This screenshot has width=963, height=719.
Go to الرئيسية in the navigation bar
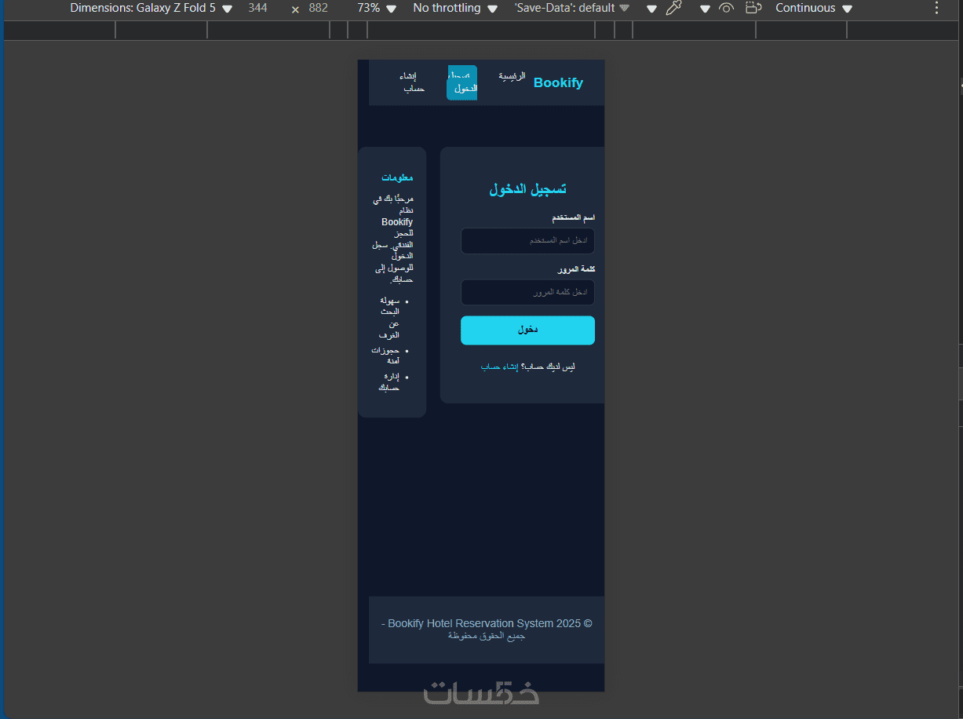tap(512, 76)
